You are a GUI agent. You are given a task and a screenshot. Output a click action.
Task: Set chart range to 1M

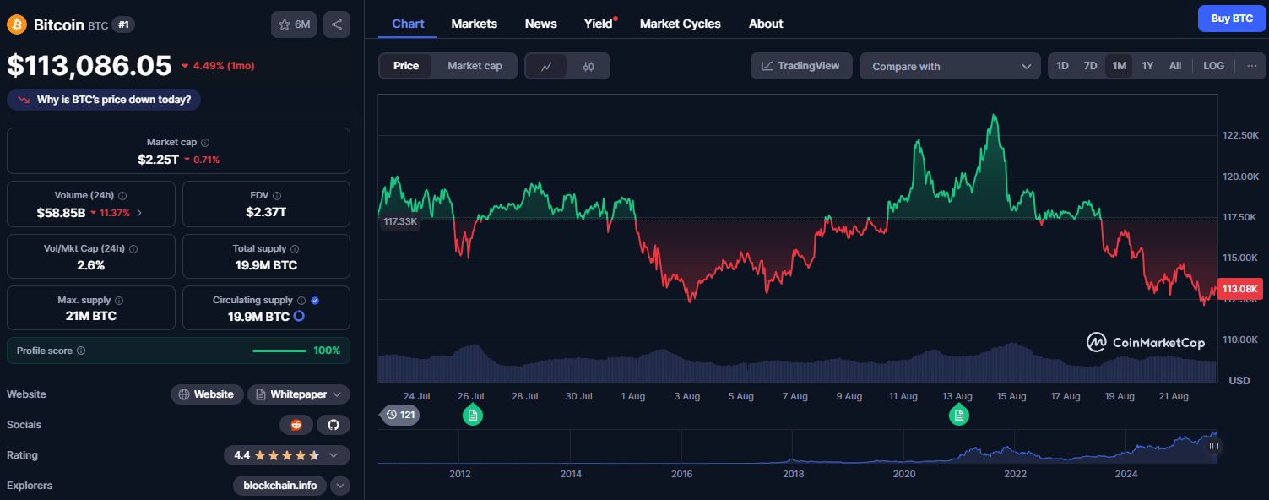1119,66
